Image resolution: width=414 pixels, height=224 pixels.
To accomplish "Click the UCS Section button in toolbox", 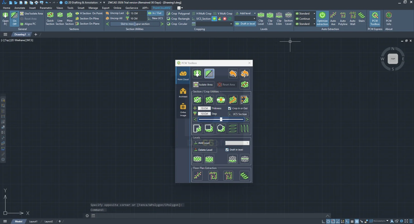I will tap(238, 114).
